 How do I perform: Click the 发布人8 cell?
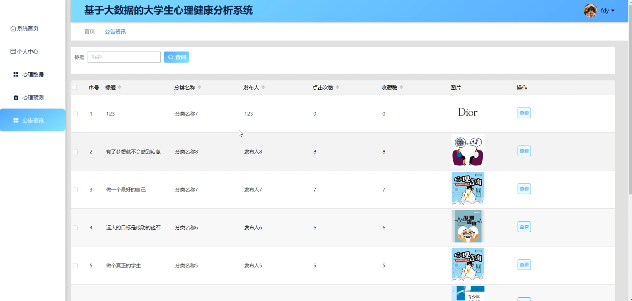tap(253, 152)
